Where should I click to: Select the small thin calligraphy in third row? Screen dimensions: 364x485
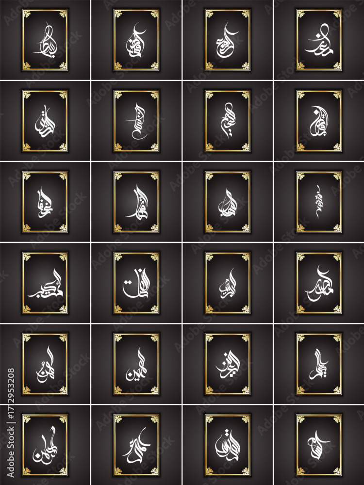coord(319,202)
